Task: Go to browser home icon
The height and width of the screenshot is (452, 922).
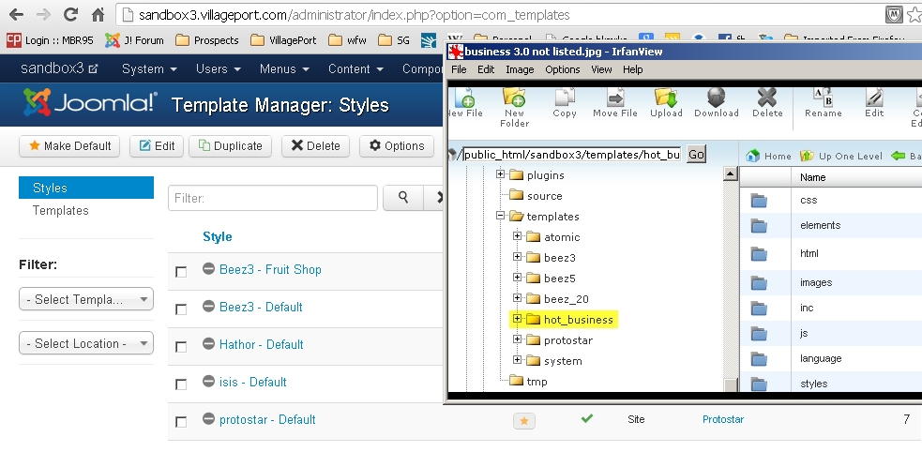Action: pyautogui.click(x=98, y=14)
